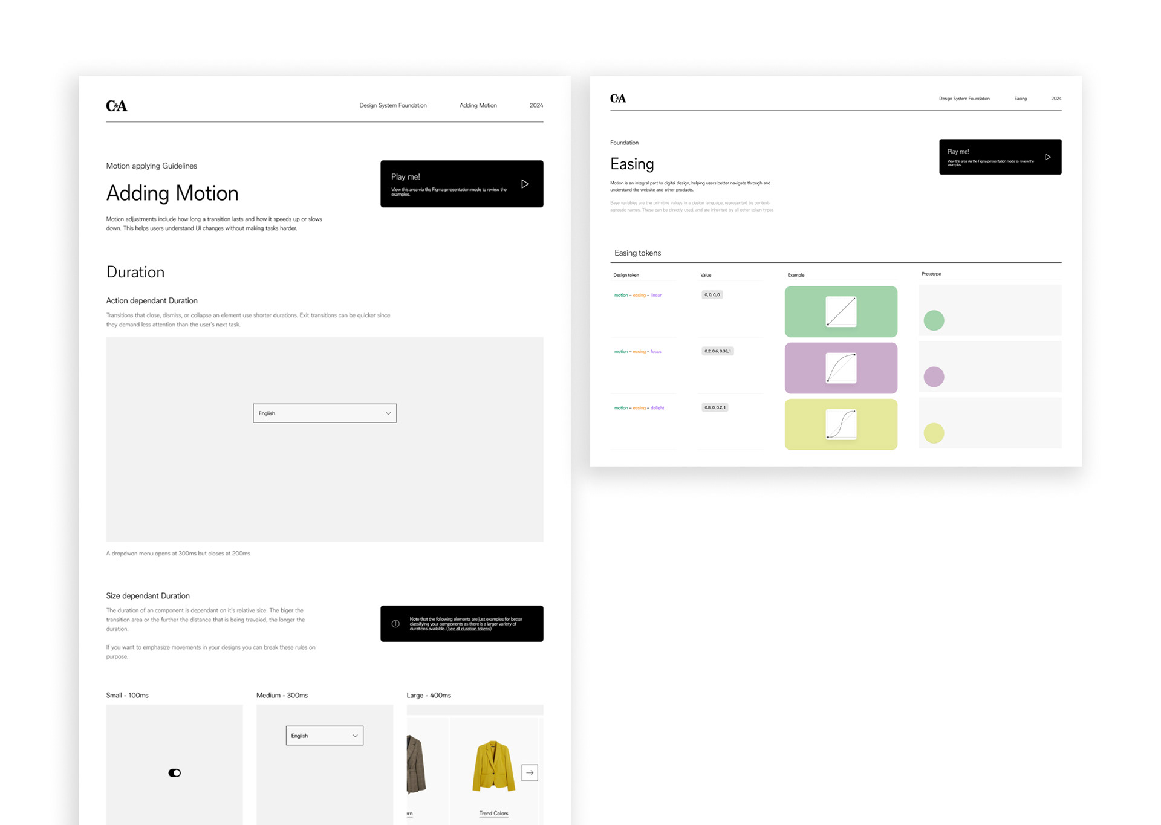This screenshot has width=1161, height=825.
Task: Click the yellow blazer product image
Action: pos(493,766)
